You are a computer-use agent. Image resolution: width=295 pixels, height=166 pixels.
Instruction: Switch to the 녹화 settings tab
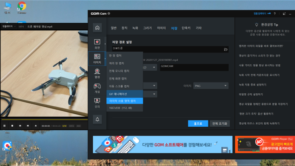click(135, 28)
